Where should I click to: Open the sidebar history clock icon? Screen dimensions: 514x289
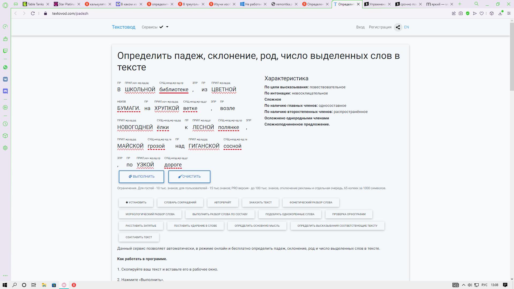tap(5, 124)
